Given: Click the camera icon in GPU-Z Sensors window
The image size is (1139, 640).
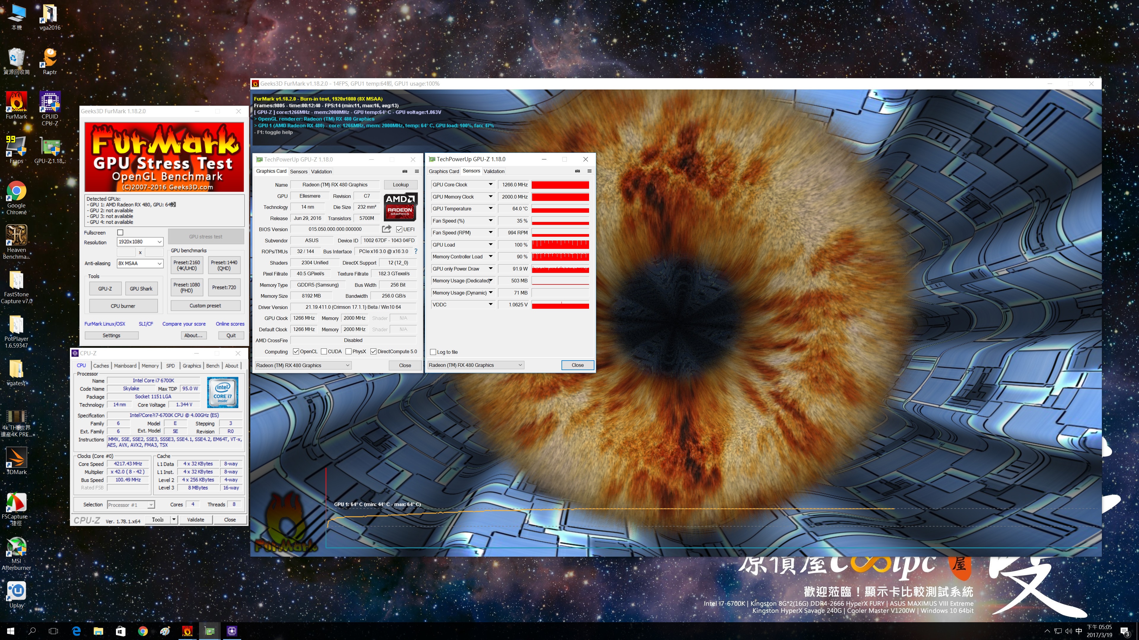Looking at the screenshot, I should click(x=577, y=171).
